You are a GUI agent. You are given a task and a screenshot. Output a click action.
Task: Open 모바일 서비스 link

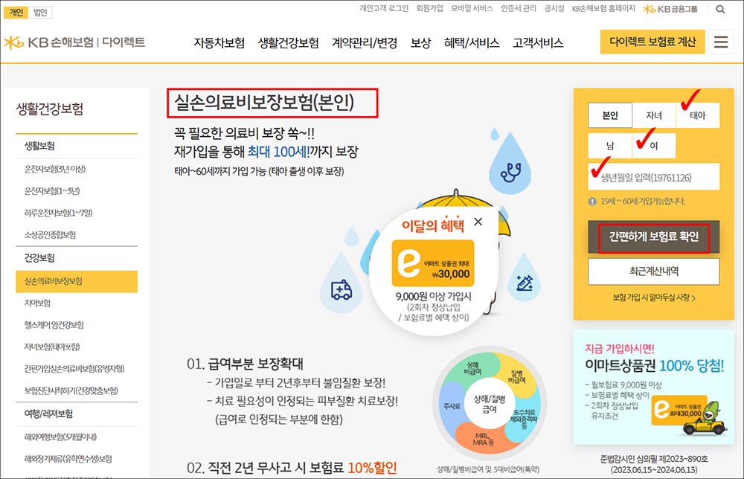coord(472,8)
